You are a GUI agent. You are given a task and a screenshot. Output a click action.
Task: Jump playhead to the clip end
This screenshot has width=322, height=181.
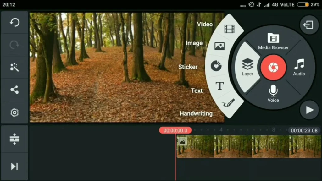pos(14,167)
